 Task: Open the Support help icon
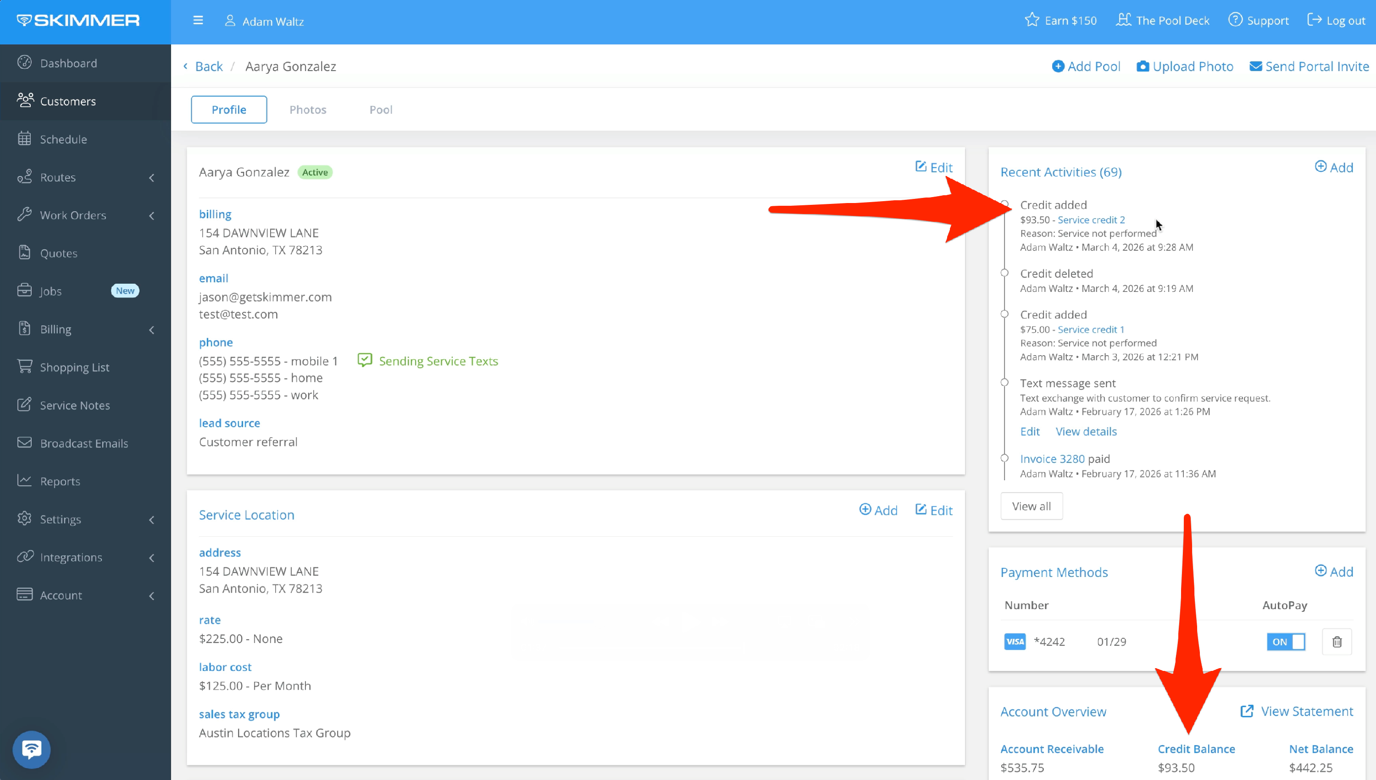pyautogui.click(x=1235, y=20)
